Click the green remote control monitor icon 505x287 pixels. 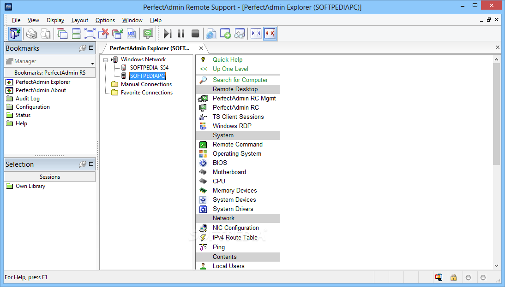[148, 34]
